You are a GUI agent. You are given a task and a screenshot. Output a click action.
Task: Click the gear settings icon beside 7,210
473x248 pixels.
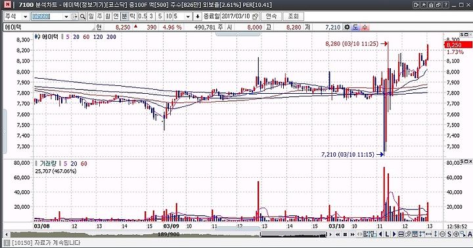coord(347,27)
